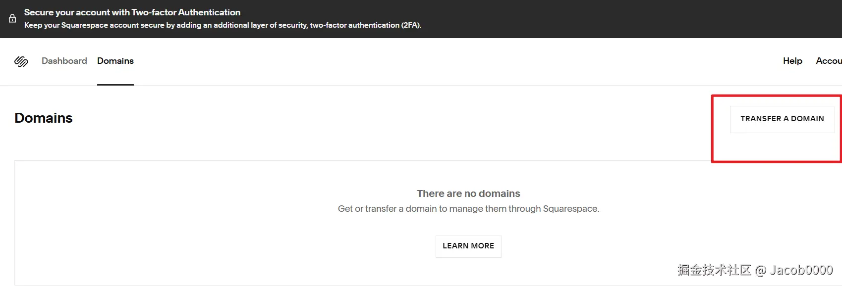Click the red highlight box's bottom border

[x=776, y=161]
